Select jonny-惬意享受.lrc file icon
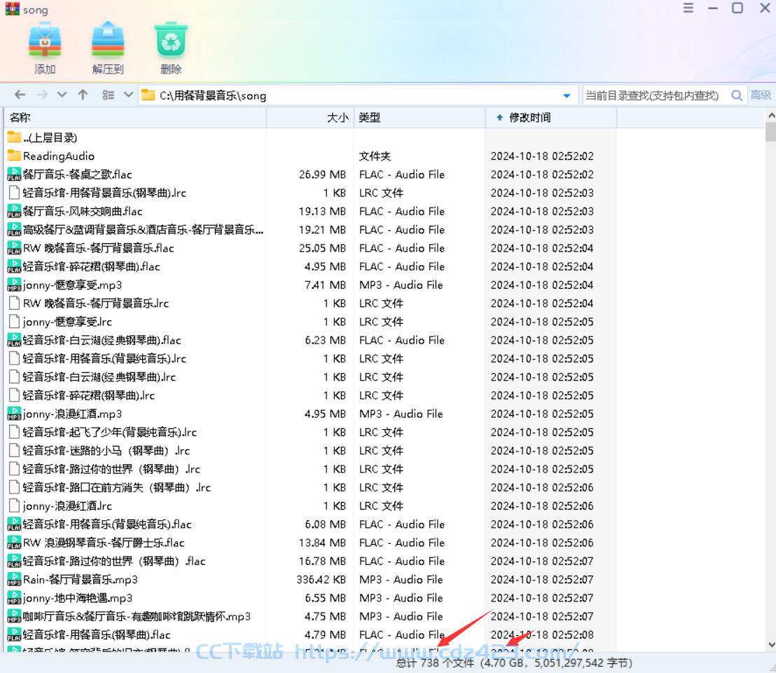 coord(14,322)
